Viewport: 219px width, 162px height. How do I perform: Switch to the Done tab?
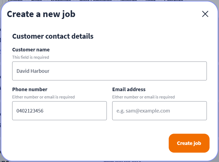point(150,1)
